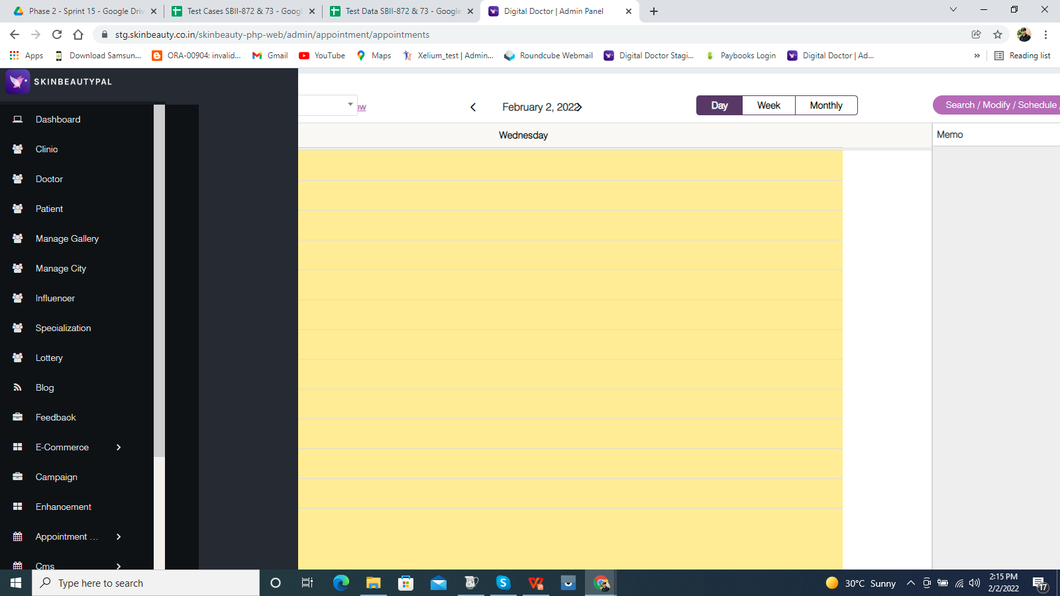The image size is (1060, 596).
Task: Open Microsoft Edge from the taskbar
Action: (341, 583)
